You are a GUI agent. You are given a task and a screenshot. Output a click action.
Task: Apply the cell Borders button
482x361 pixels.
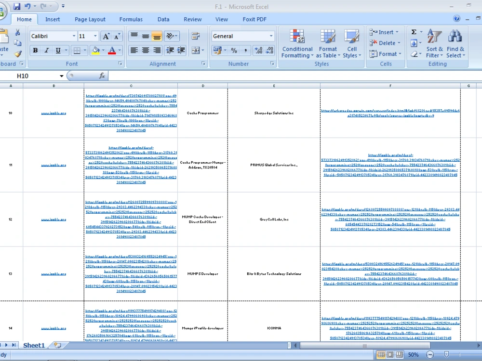coord(77,51)
